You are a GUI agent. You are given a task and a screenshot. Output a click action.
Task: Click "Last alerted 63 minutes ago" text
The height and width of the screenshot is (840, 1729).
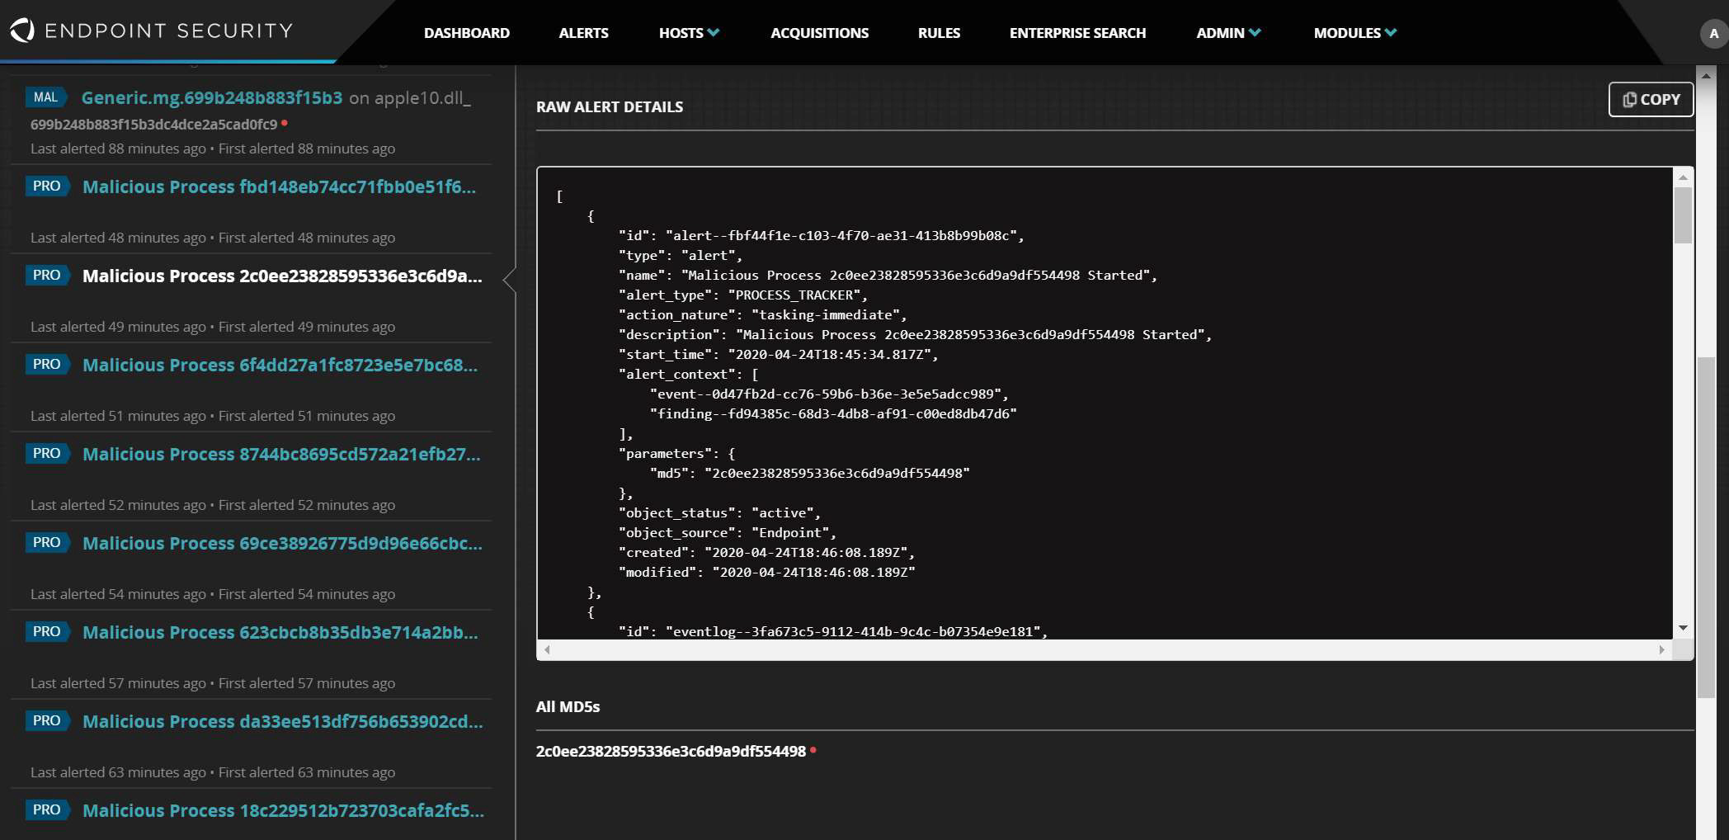coord(118,772)
